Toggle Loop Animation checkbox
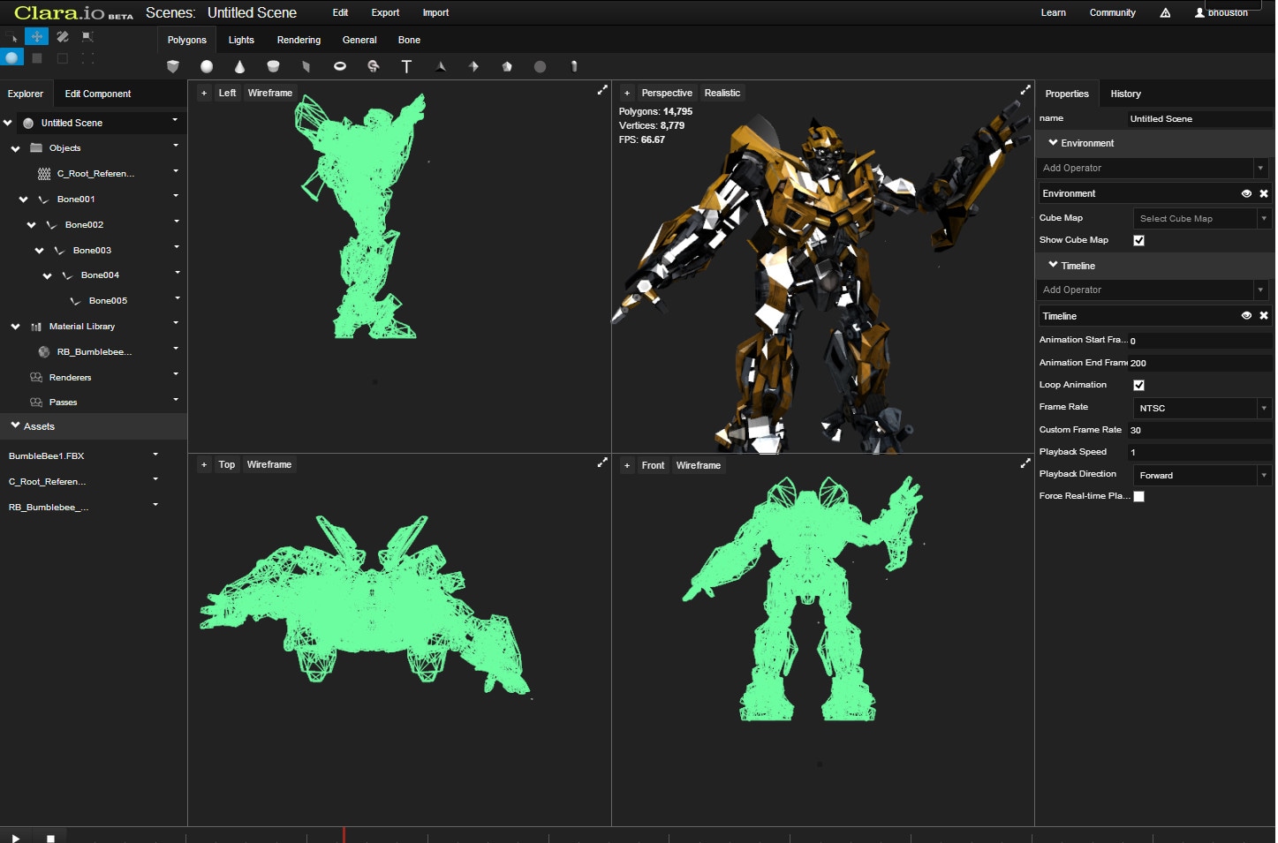This screenshot has height=843, width=1278. tap(1138, 385)
